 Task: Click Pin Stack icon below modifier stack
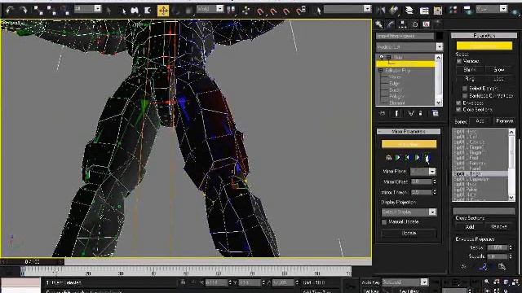(x=383, y=113)
